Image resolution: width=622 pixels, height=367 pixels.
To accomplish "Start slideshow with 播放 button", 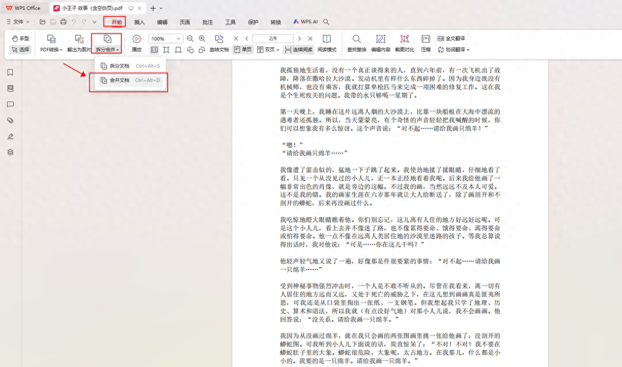I will pyautogui.click(x=136, y=44).
